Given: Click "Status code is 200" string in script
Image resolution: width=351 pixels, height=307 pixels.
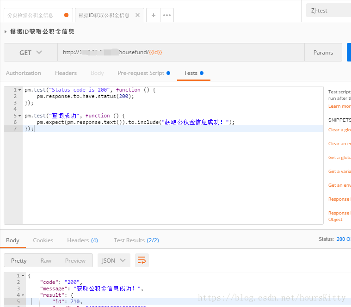Looking at the screenshot, I should click(x=79, y=90).
